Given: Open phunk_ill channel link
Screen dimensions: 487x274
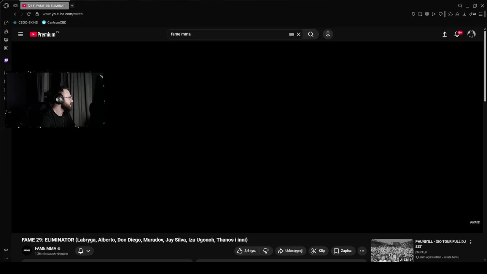Looking at the screenshot, I should click(x=421, y=252).
